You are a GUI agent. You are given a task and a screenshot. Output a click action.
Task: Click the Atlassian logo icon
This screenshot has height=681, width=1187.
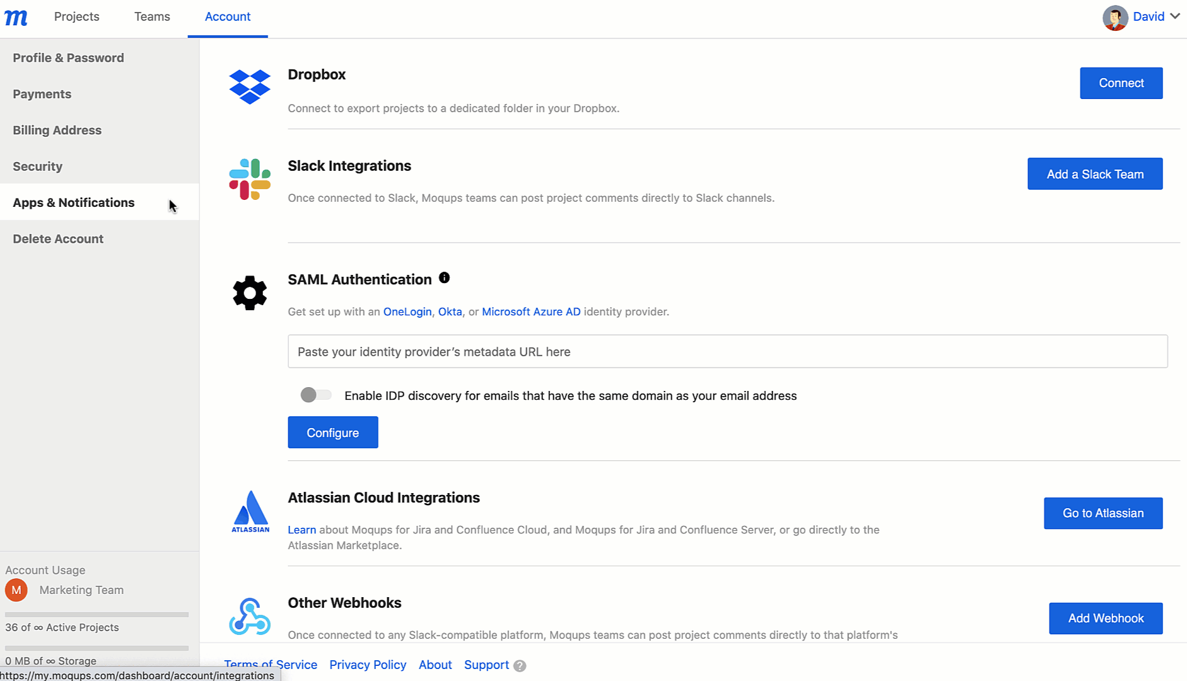(x=250, y=512)
